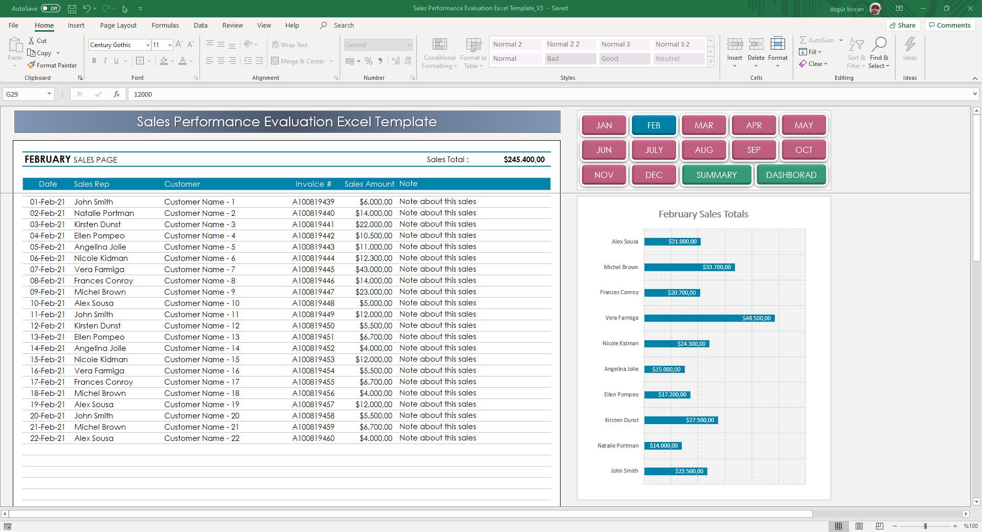Click the Ideas icon
982x532 pixels.
point(910,49)
